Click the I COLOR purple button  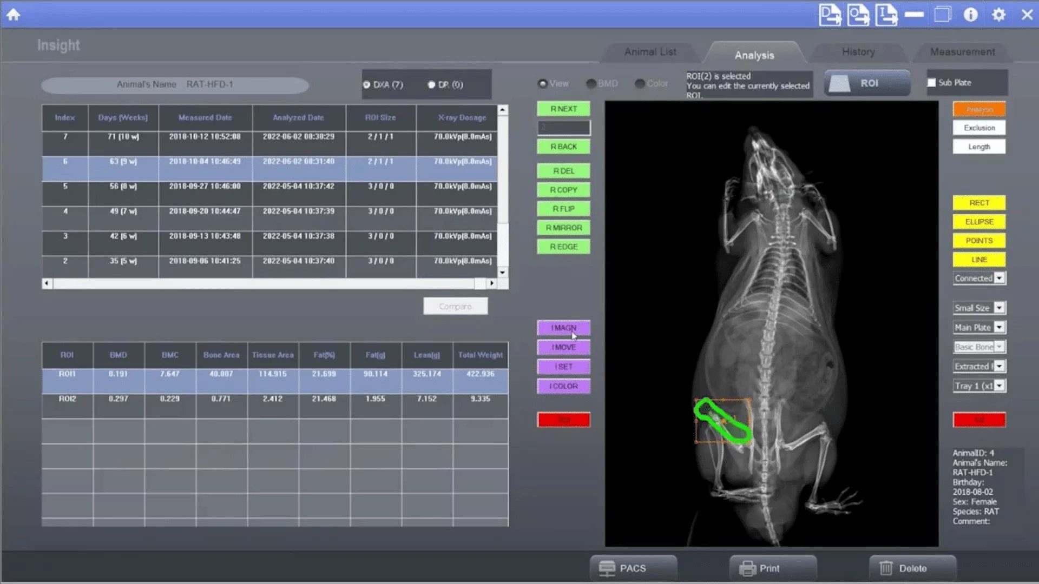[563, 386]
